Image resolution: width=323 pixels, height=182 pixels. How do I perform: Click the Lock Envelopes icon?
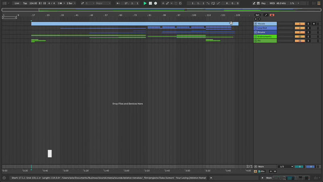pyautogui.click(x=272, y=15)
